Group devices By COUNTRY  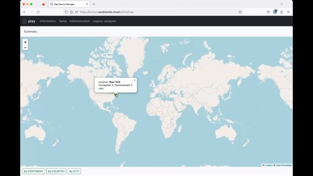56,172
